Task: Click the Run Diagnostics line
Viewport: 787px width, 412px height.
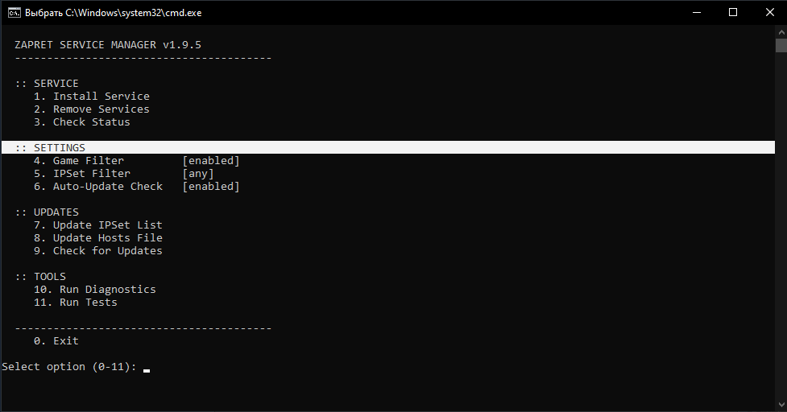Action: [x=95, y=290]
